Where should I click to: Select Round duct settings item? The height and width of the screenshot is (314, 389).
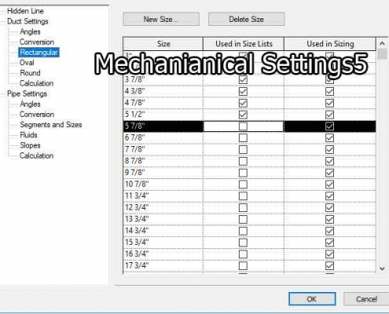tap(30, 73)
